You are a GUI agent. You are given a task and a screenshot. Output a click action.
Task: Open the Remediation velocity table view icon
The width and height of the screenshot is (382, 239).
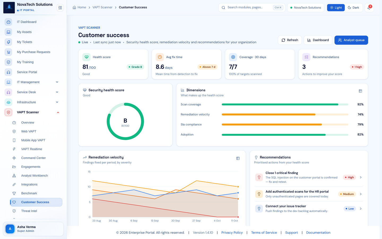[238, 158]
